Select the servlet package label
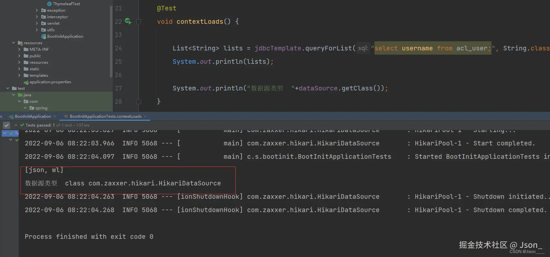Viewport: 550px width, 257px height. point(53,23)
